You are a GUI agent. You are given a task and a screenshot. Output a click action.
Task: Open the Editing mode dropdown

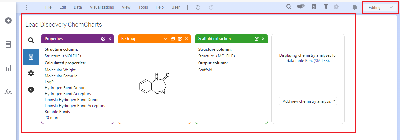381,7
